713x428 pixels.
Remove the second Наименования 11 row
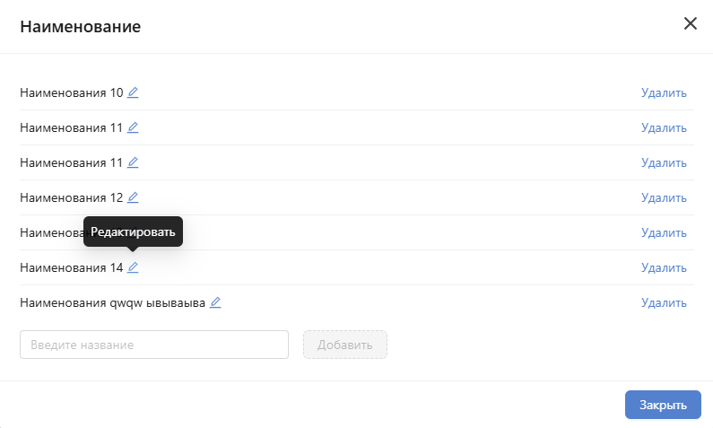coord(664,162)
